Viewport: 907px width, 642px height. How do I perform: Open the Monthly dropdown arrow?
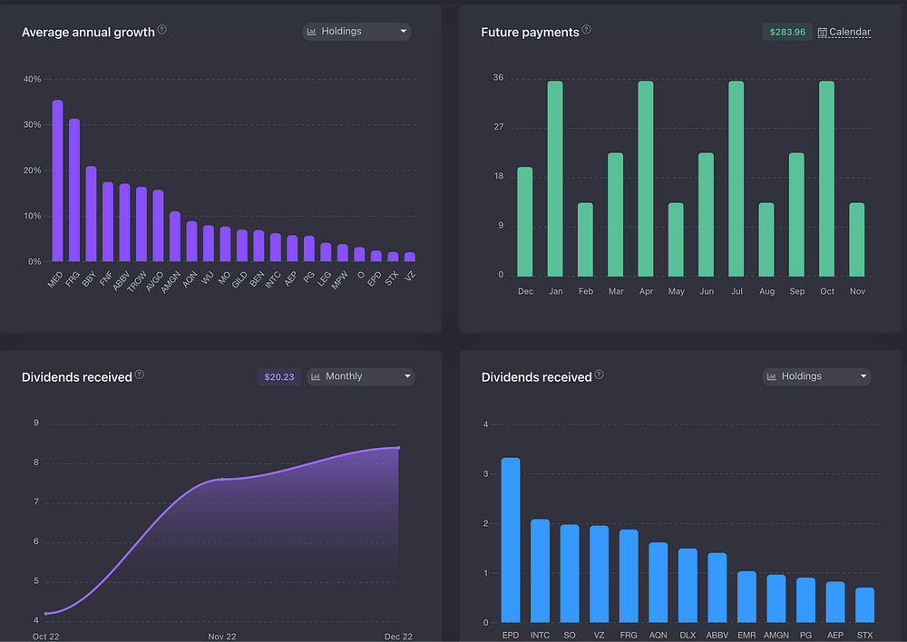coord(407,376)
